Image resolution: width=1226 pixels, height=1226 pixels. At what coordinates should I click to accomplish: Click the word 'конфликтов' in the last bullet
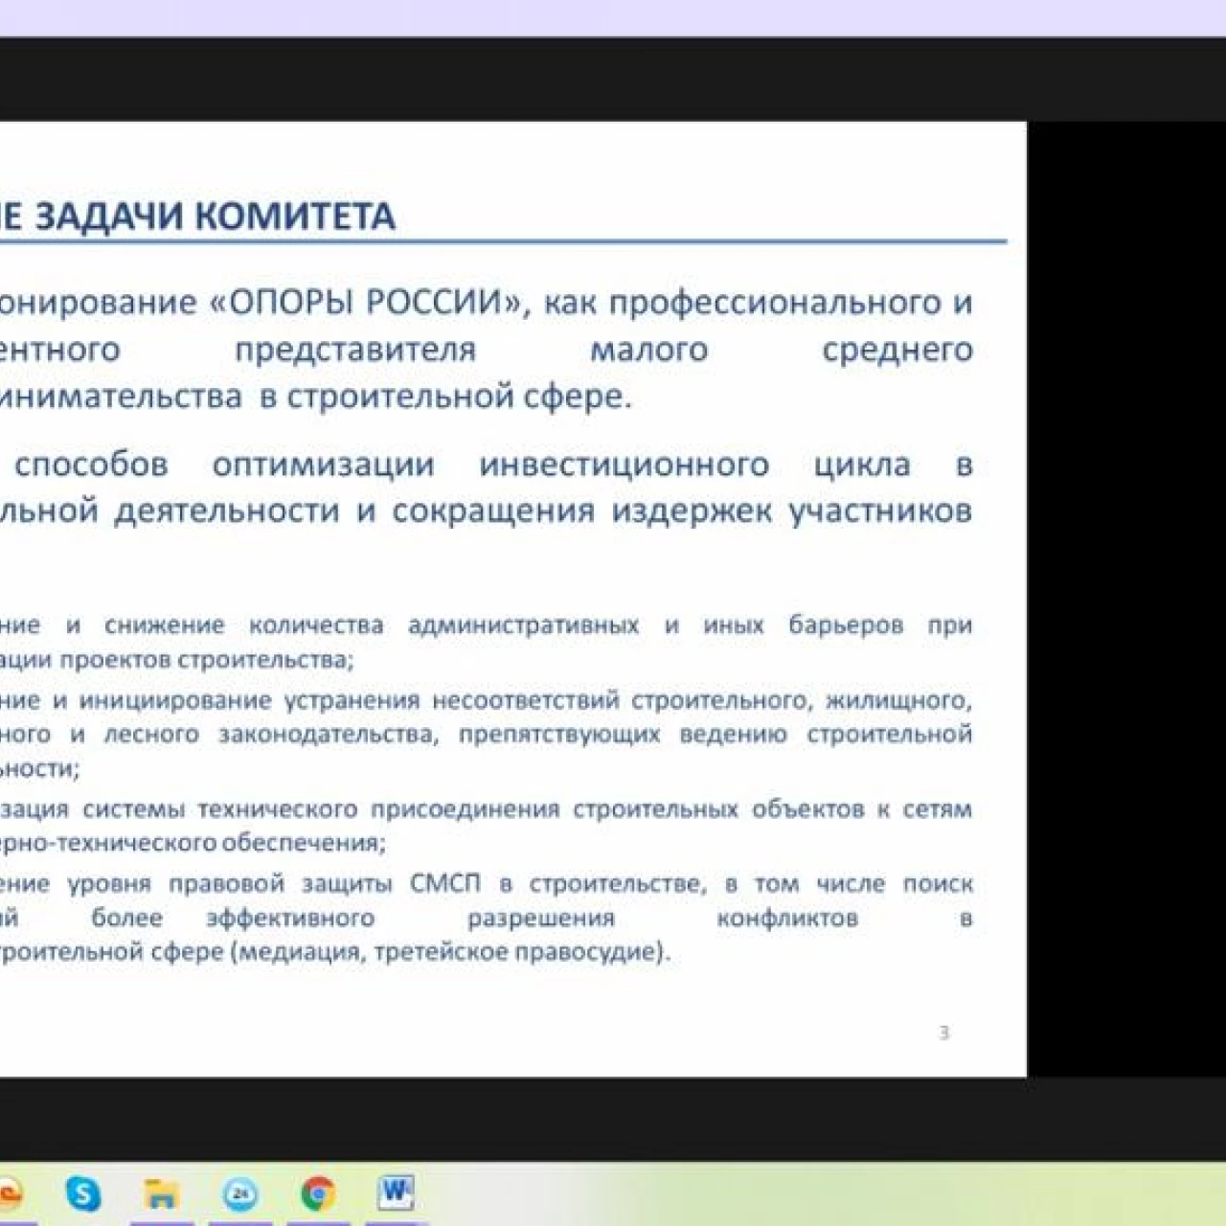pos(787,919)
